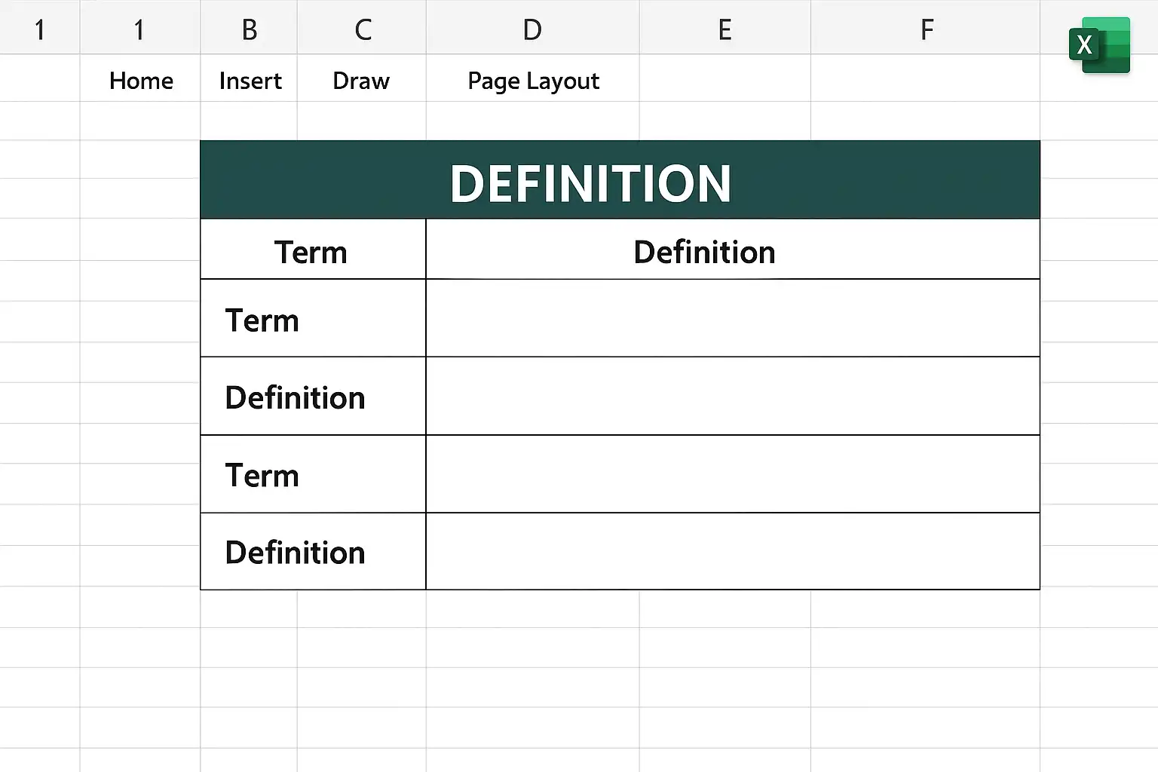Click the Excel logo icon
Viewport: 1158px width, 772px height.
coord(1099,45)
